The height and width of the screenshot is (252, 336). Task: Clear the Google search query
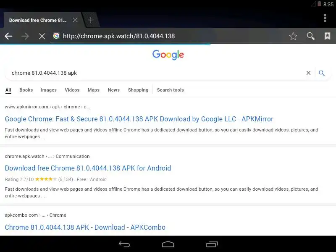(x=308, y=73)
